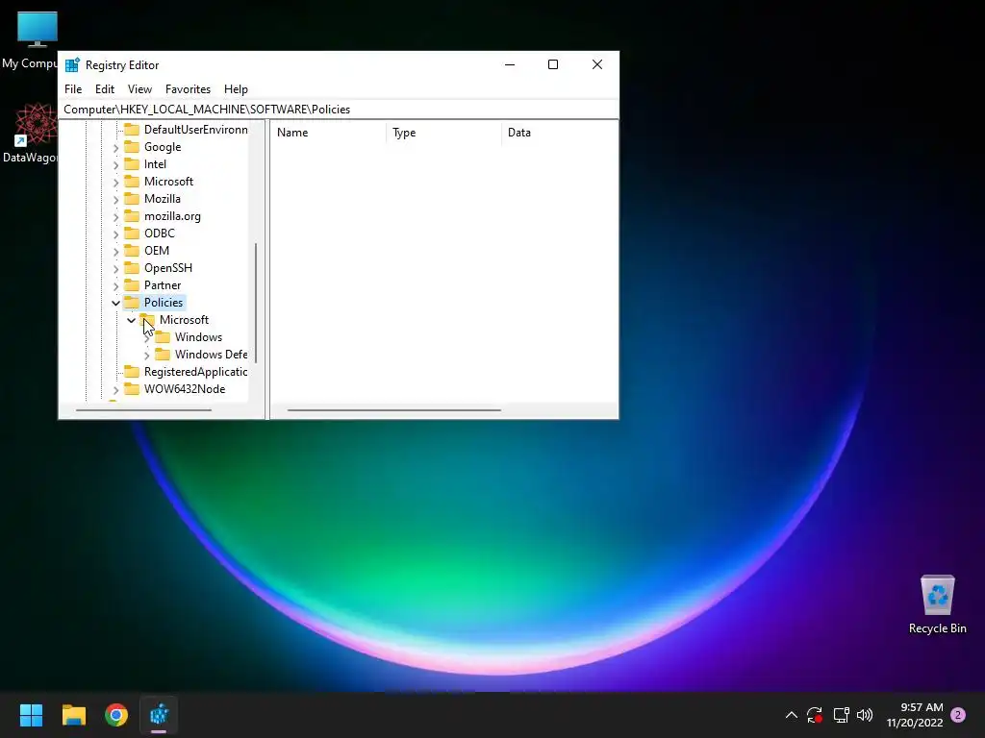
Task: Expand the ODBC registry key
Action: 115,234
